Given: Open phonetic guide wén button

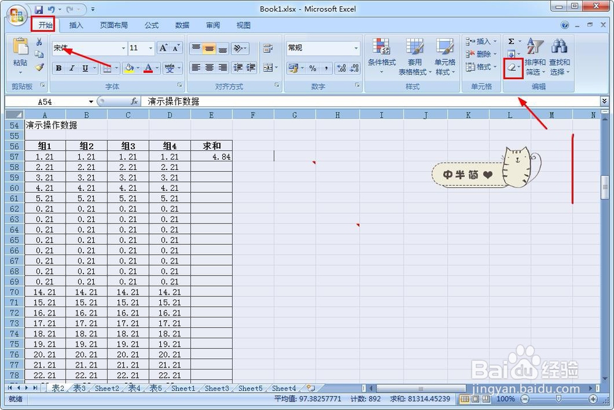Looking at the screenshot, I should coord(169,68).
